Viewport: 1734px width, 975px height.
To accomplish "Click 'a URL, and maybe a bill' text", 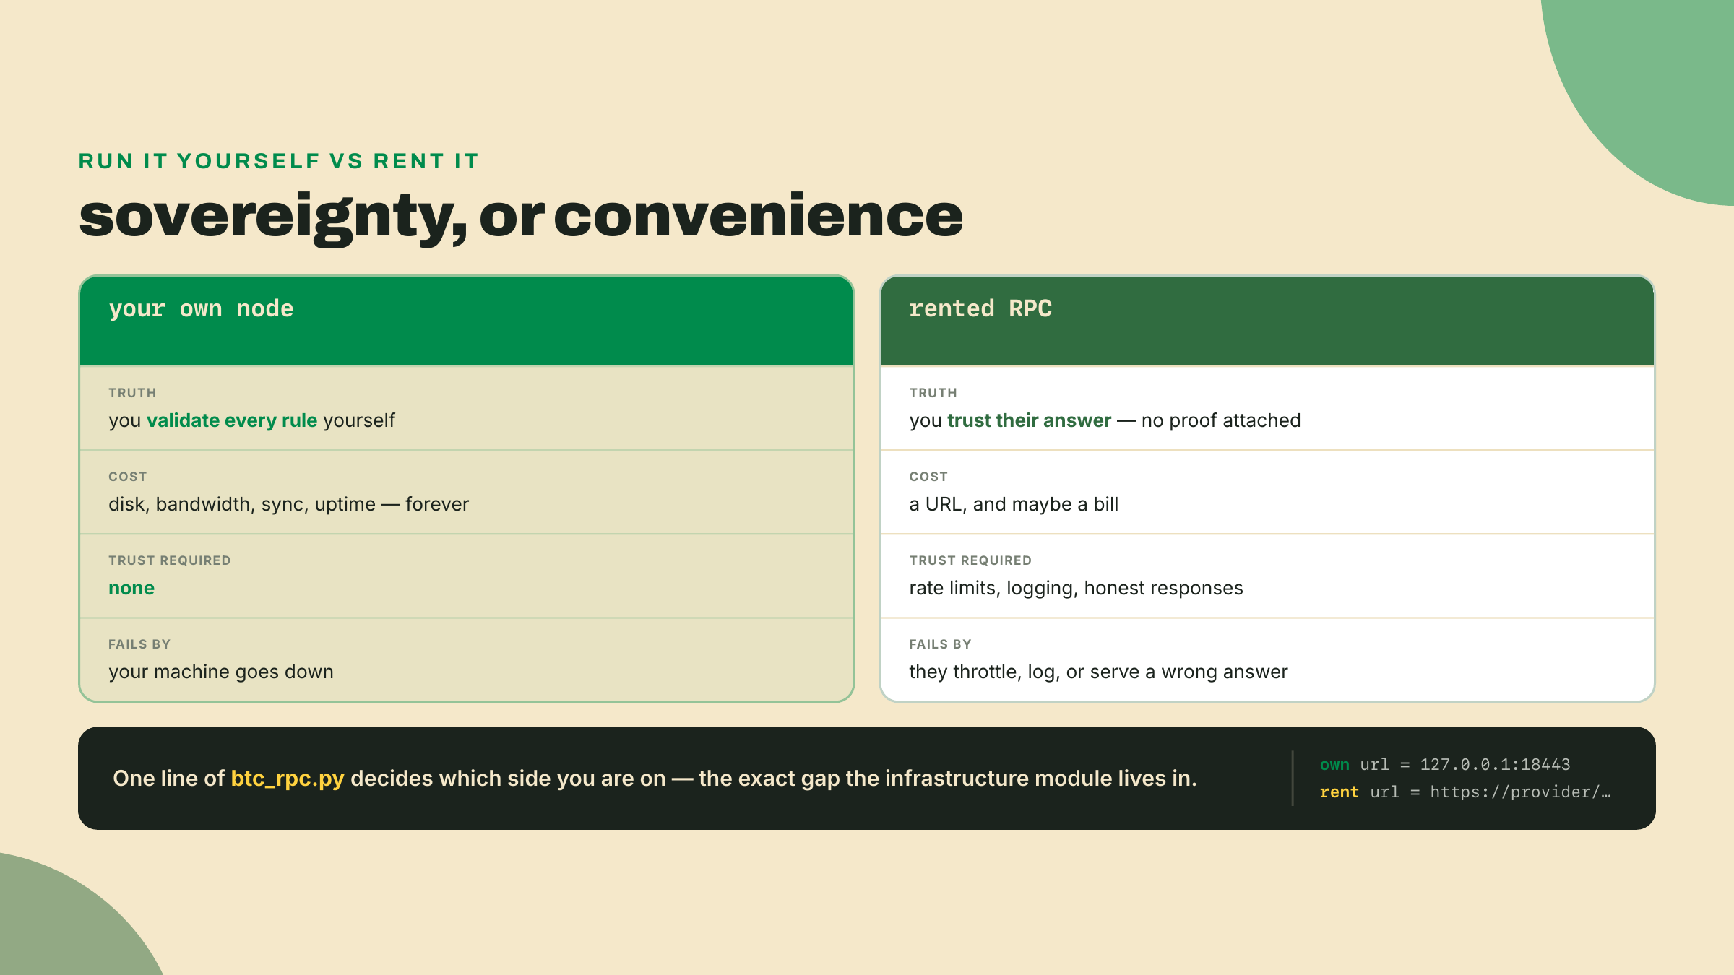I will pos(1014,504).
